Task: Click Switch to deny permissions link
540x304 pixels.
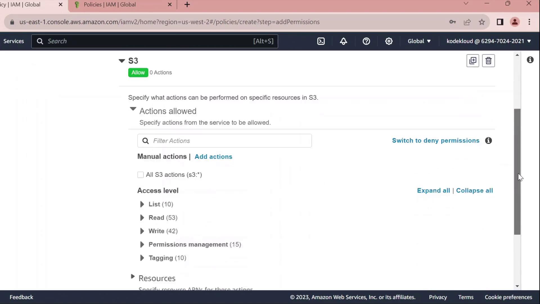Action: pos(436,140)
